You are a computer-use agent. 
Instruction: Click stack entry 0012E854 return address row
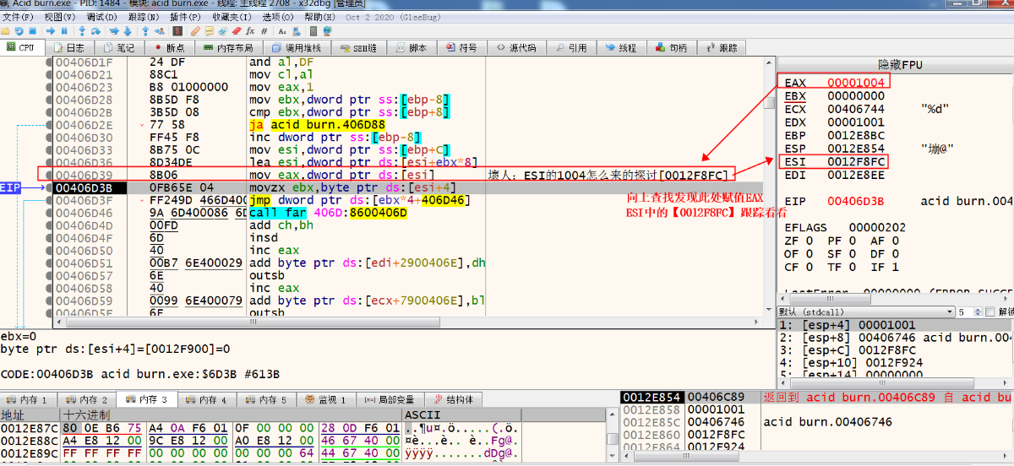(x=816, y=397)
